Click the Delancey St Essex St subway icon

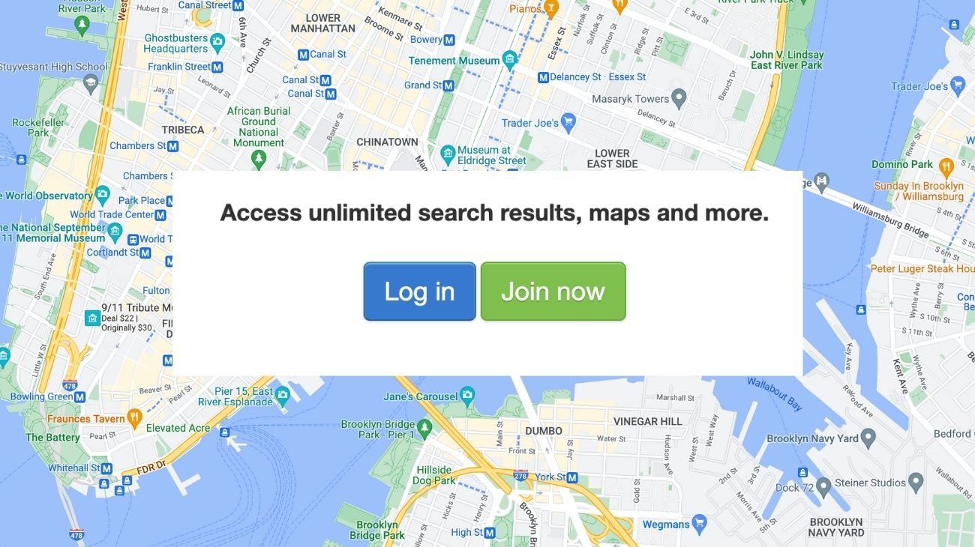click(543, 76)
